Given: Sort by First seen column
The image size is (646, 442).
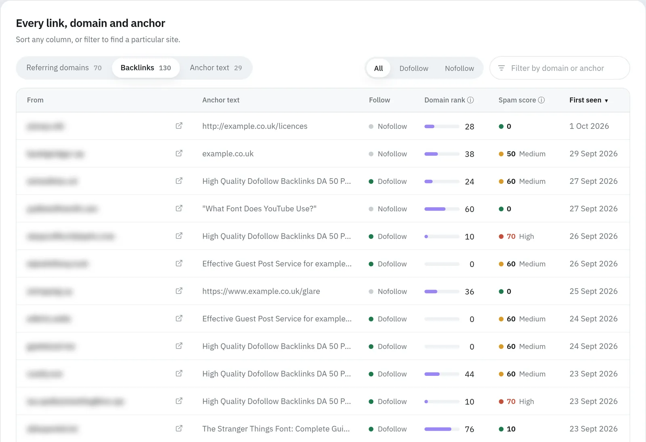Looking at the screenshot, I should (589, 100).
